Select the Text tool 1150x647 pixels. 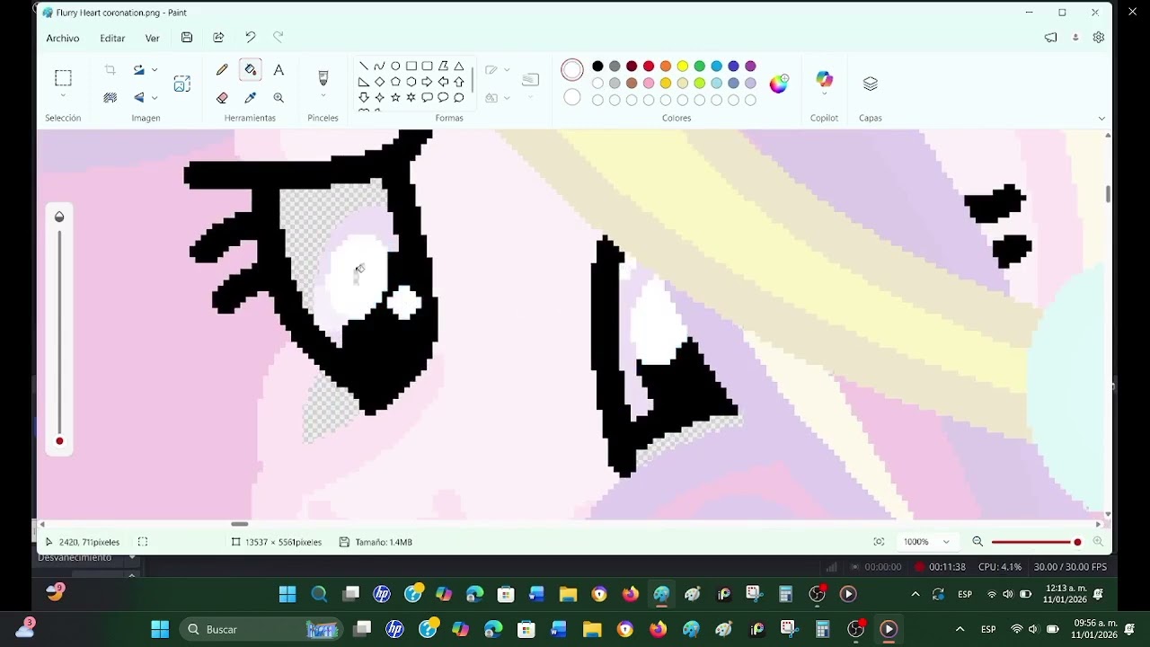[279, 70]
